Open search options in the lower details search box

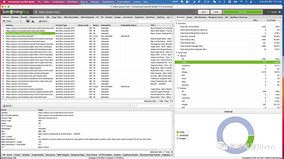171,106
